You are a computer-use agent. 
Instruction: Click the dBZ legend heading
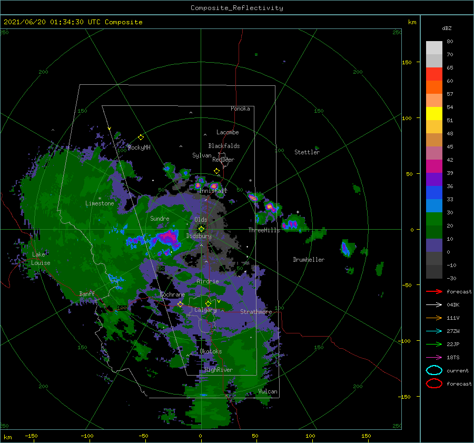click(x=447, y=28)
